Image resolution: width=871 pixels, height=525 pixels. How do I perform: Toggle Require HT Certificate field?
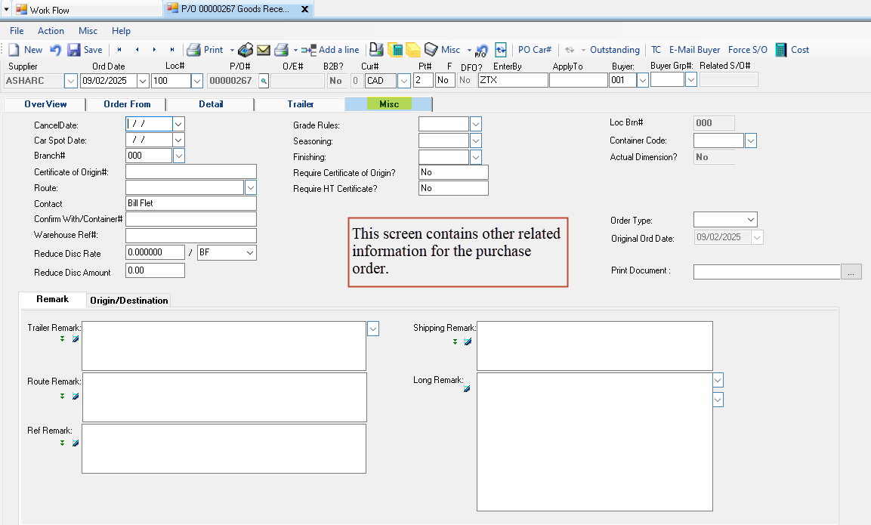point(453,188)
